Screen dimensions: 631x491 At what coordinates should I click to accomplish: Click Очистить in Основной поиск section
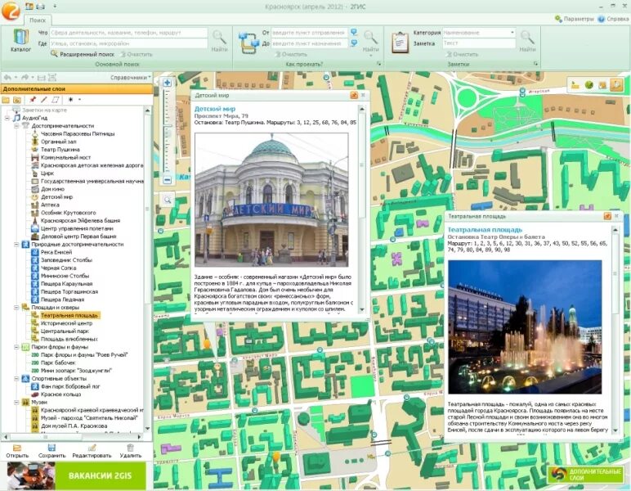point(136,54)
